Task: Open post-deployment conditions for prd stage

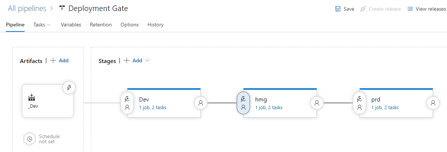Action: click(x=433, y=103)
